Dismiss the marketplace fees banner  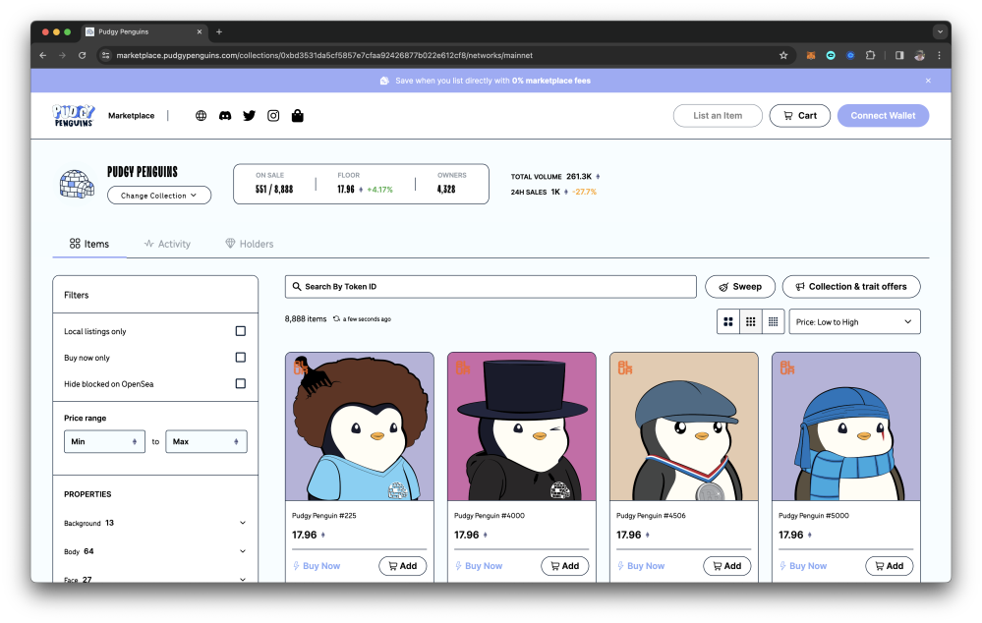click(928, 81)
